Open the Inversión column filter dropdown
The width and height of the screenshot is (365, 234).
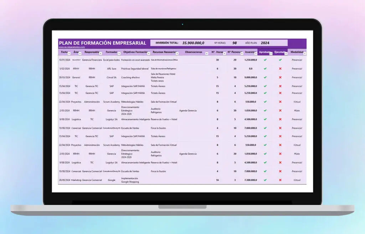click(255, 54)
